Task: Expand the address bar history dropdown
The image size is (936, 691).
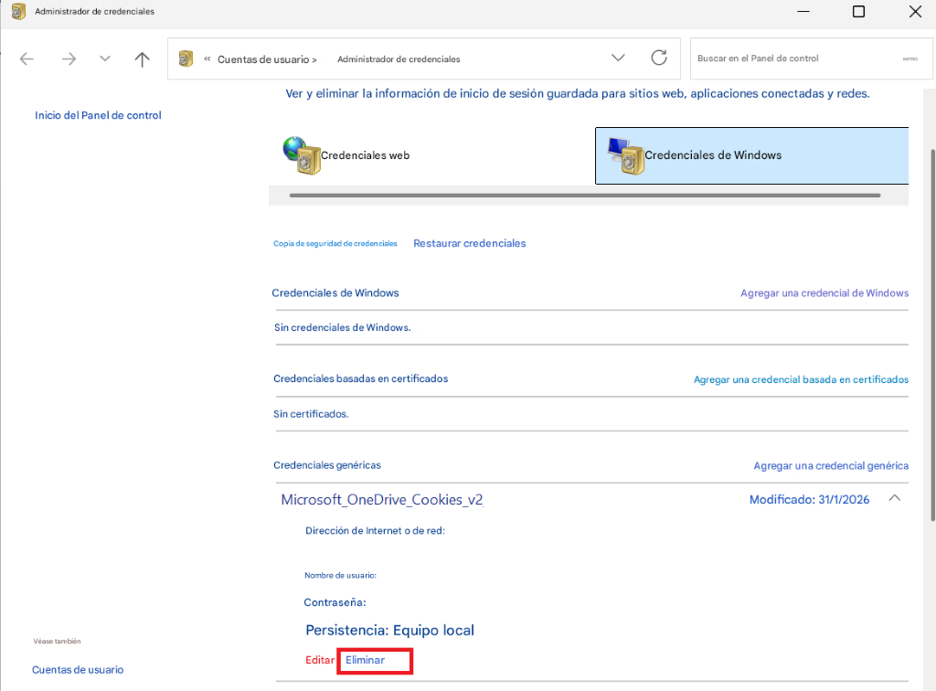Action: pos(618,58)
